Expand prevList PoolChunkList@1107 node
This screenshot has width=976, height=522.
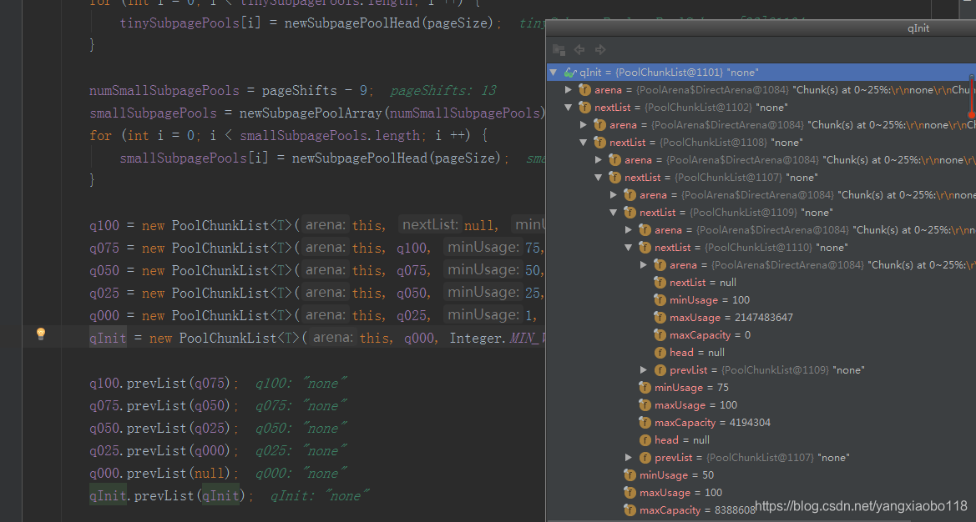click(628, 457)
